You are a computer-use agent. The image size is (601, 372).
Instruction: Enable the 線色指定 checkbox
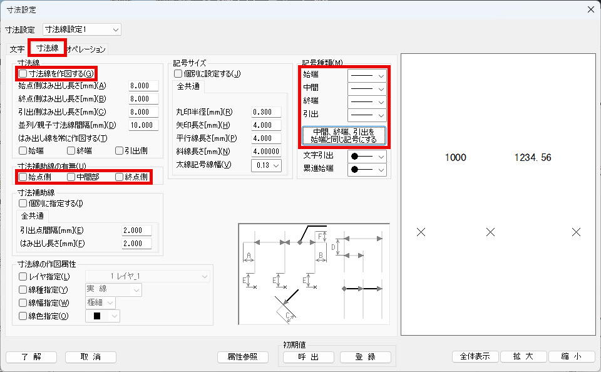point(23,316)
